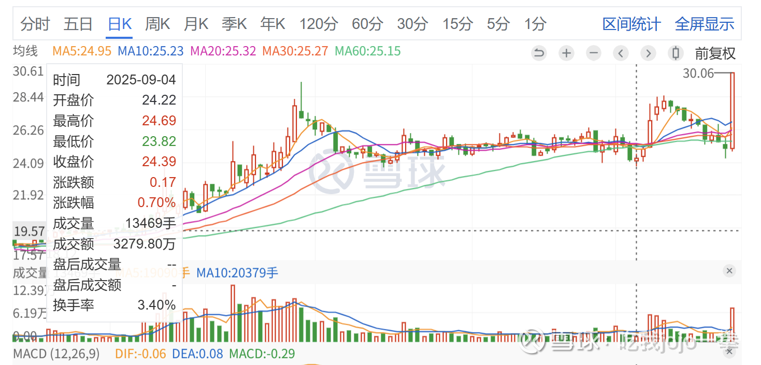
Task: Select the 五日 chart tab
Action: click(78, 24)
